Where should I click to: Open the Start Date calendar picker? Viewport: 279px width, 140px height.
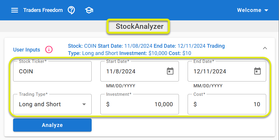(x=170, y=71)
